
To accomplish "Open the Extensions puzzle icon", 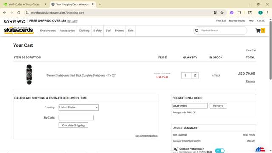I will [x=239, y=13].
